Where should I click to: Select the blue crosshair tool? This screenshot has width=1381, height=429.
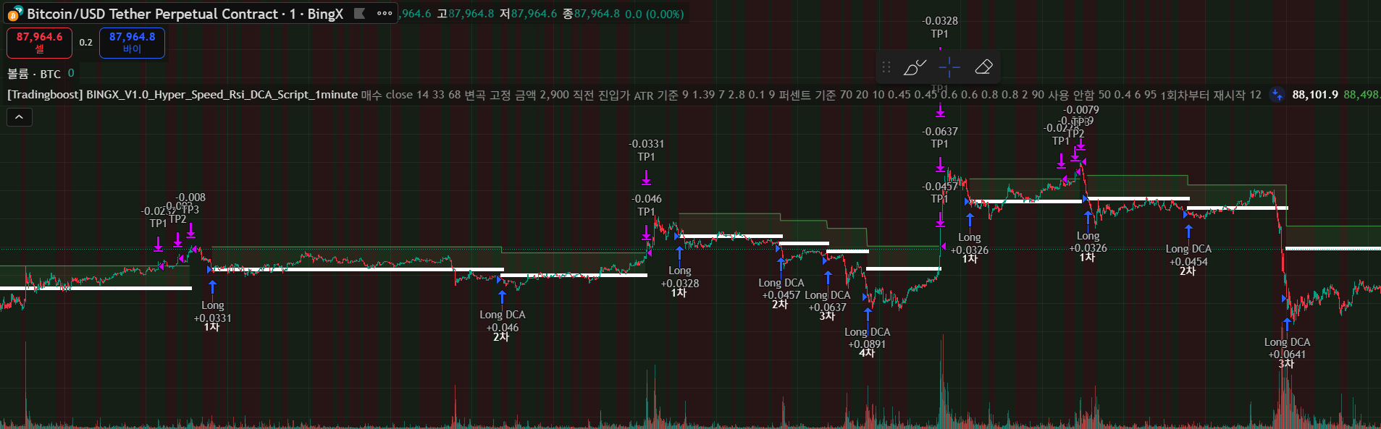click(949, 67)
